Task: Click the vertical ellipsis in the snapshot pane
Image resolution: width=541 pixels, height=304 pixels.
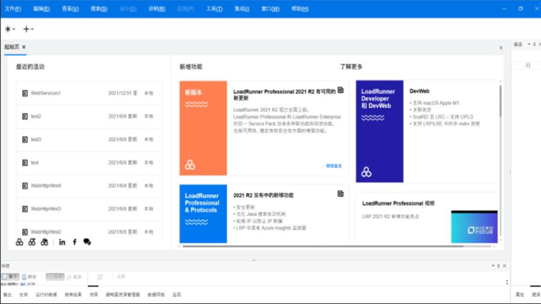Action: [x=507, y=282]
